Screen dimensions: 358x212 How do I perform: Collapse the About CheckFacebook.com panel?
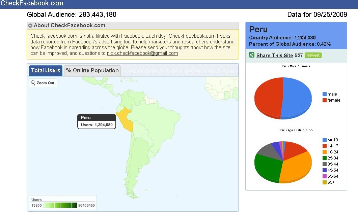[x=30, y=26]
